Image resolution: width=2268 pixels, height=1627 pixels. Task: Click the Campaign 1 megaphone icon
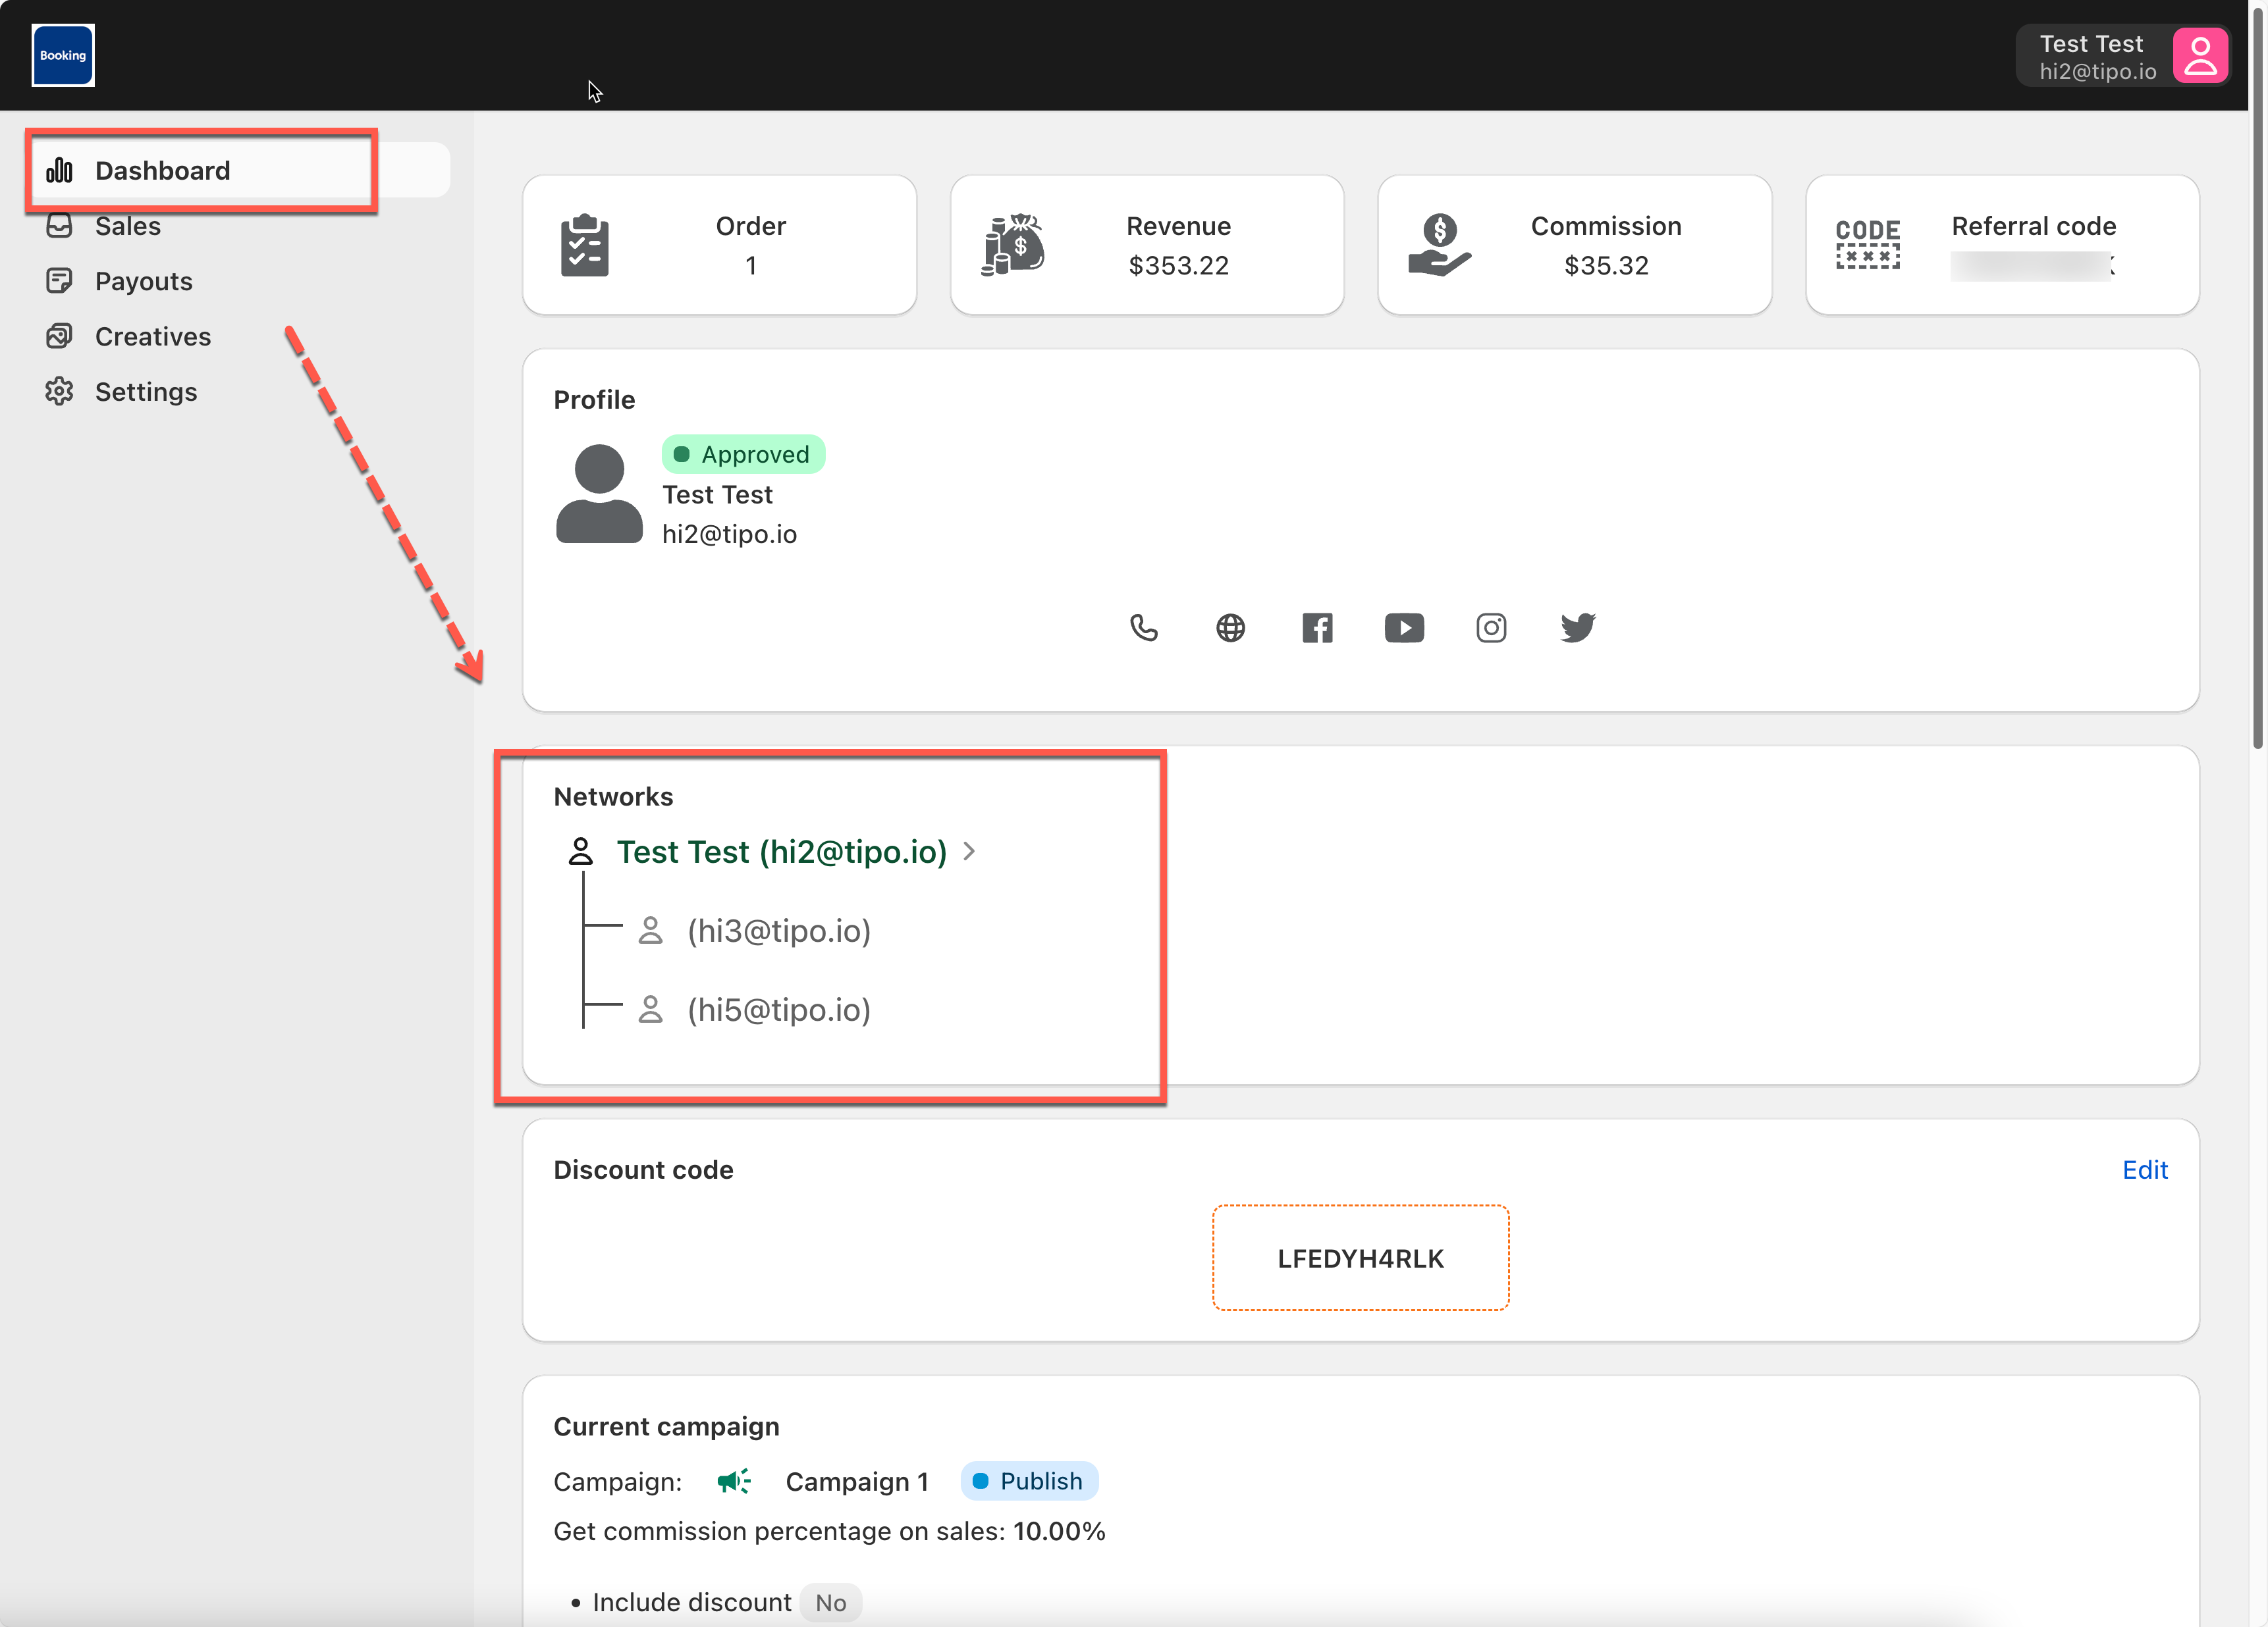click(x=734, y=1481)
